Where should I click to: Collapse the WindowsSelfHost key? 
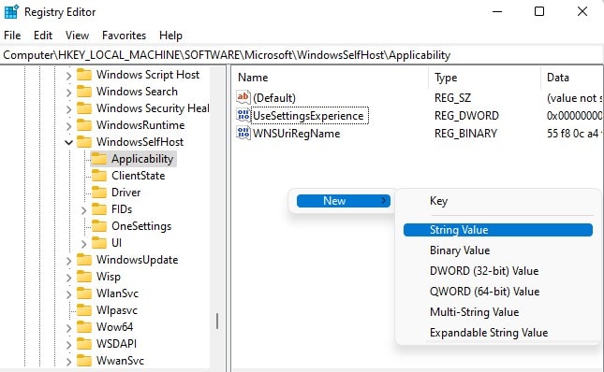(68, 143)
